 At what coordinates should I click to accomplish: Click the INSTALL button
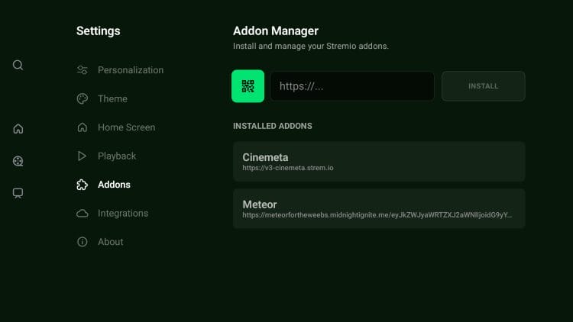pyautogui.click(x=483, y=86)
